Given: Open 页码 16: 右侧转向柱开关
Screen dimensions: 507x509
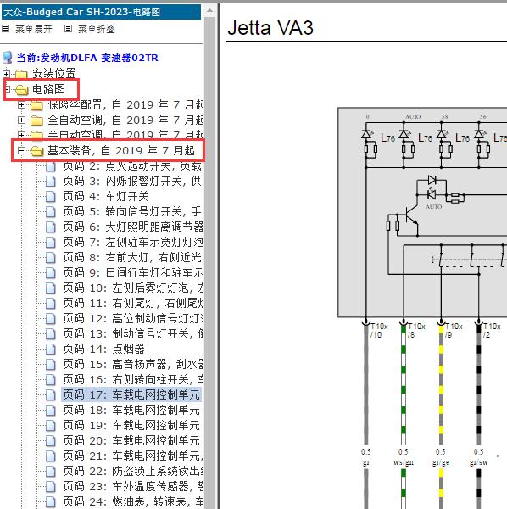Looking at the screenshot, I should pos(133,379).
